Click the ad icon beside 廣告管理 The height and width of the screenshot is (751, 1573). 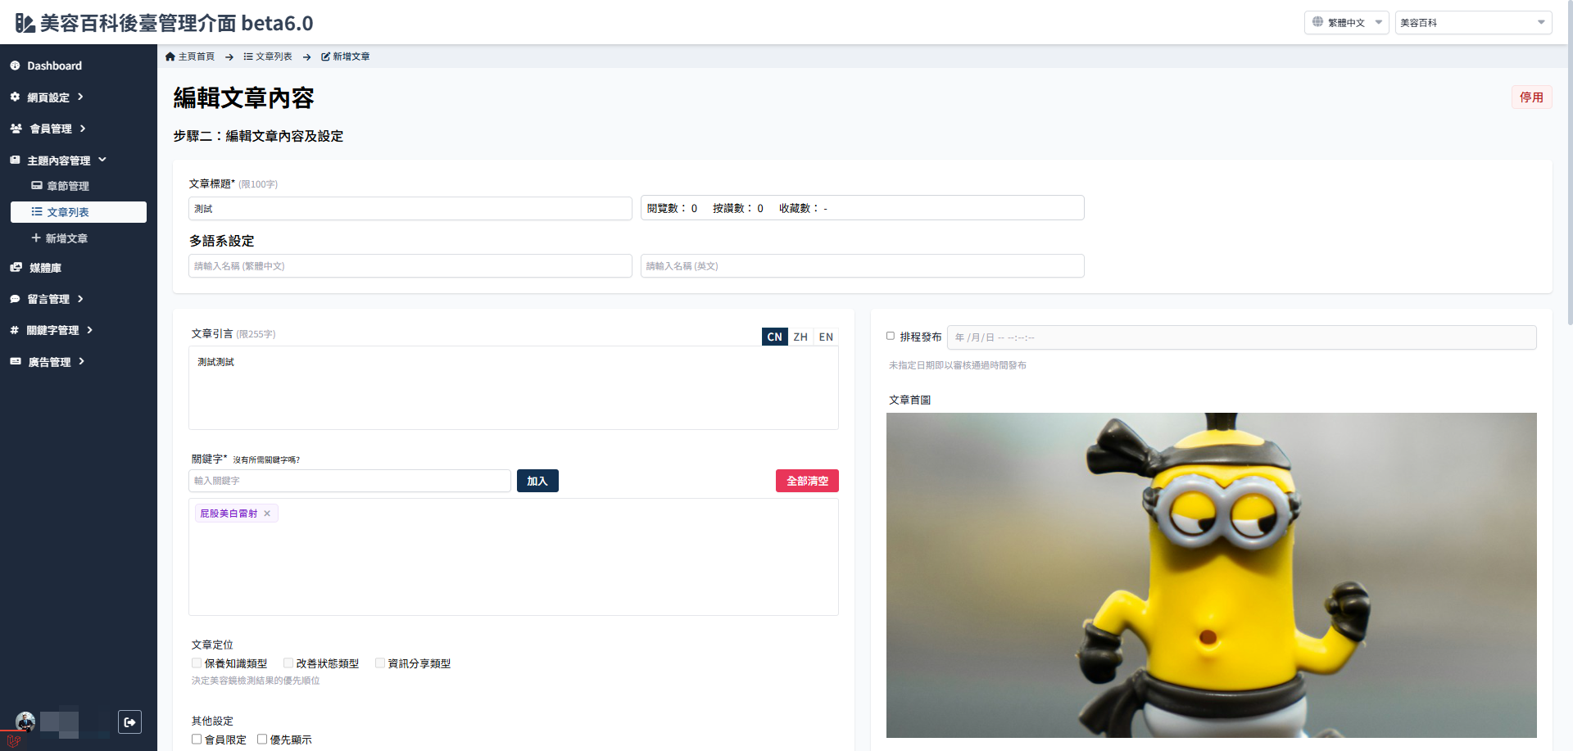coord(16,361)
